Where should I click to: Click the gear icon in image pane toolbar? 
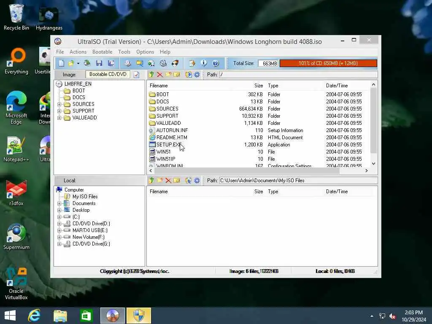pos(197,75)
